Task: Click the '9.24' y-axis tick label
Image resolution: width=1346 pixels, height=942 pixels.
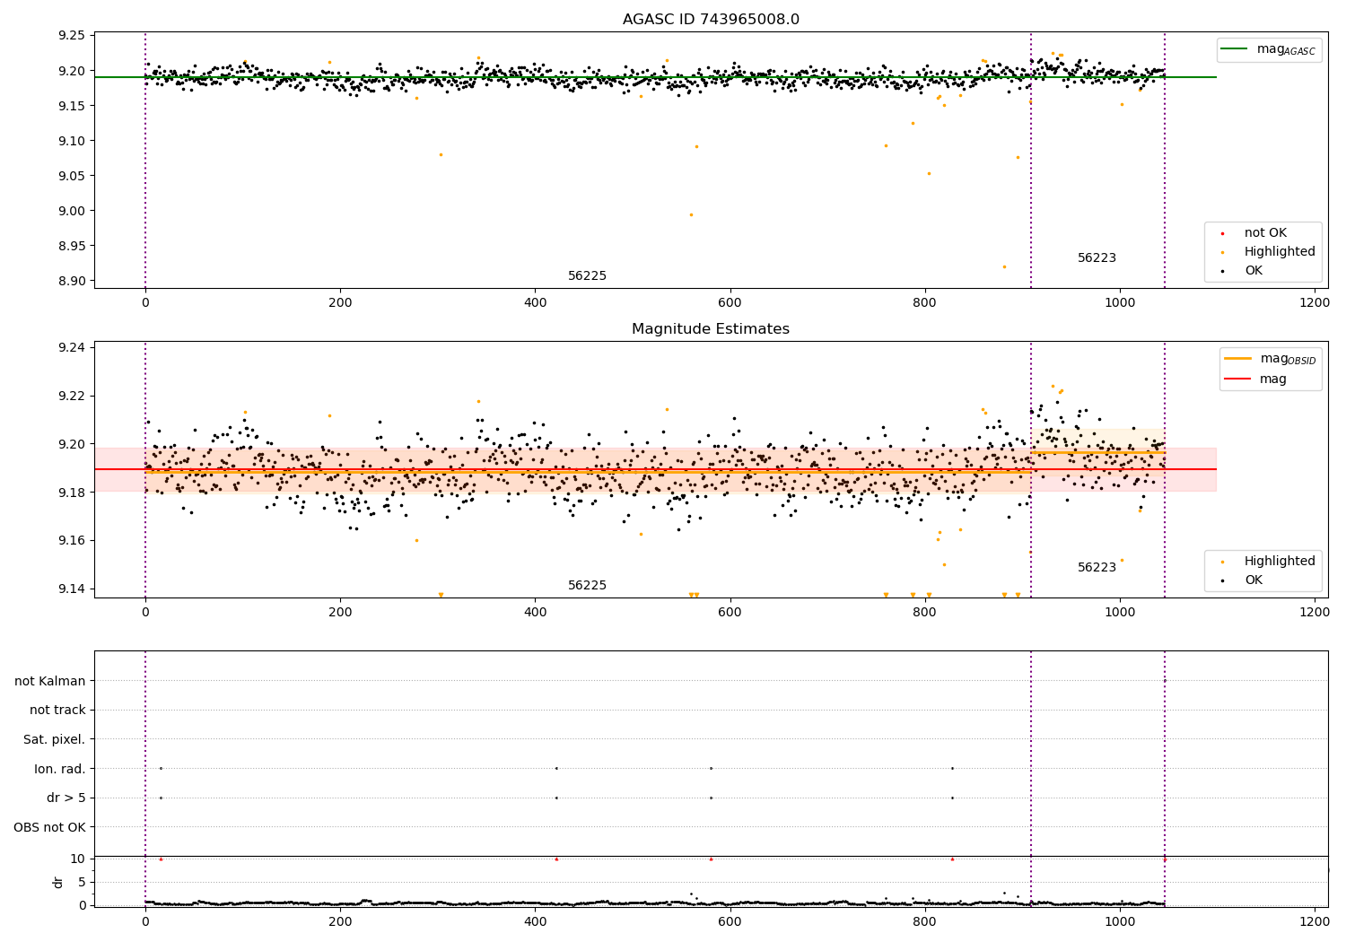Action: coord(72,348)
